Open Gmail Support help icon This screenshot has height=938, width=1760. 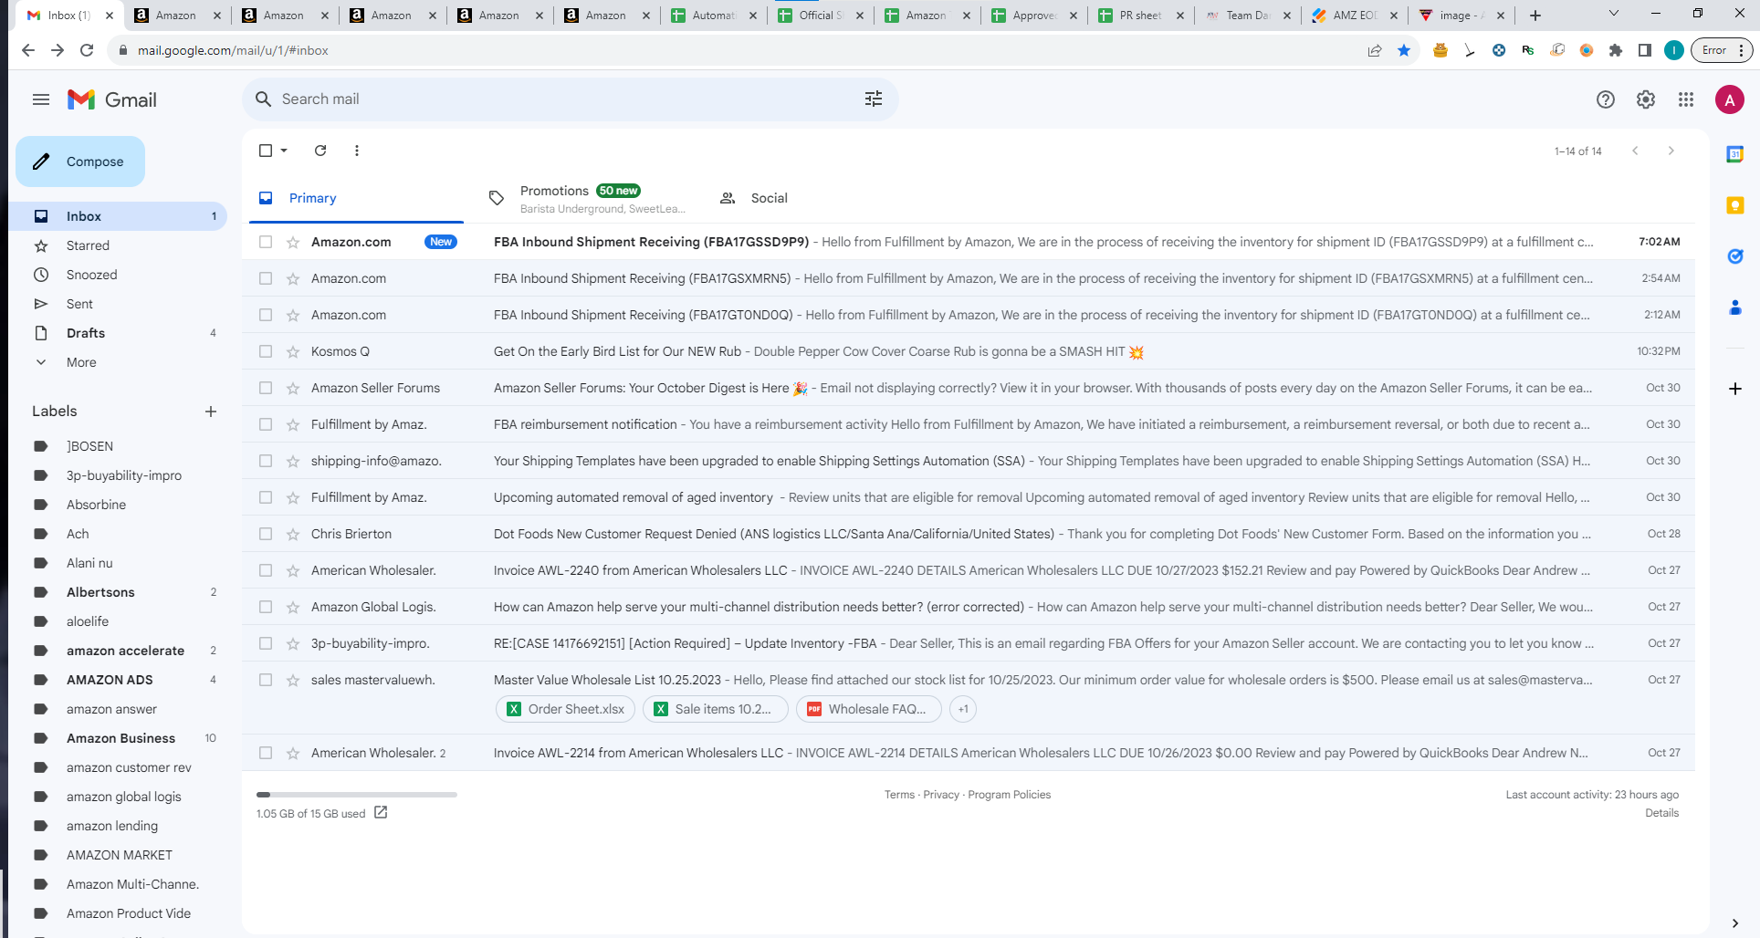coord(1606,99)
